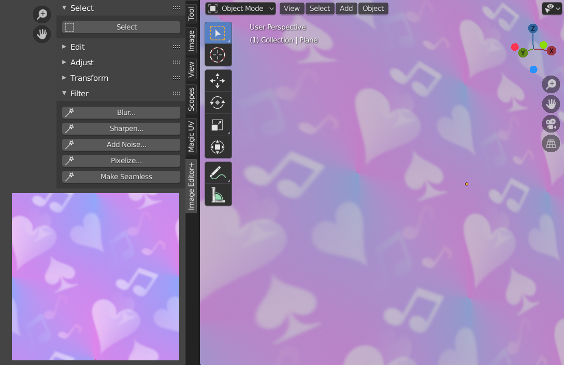Click the Pixelize... filter button
The height and width of the screenshot is (365, 564).
pyautogui.click(x=121, y=160)
